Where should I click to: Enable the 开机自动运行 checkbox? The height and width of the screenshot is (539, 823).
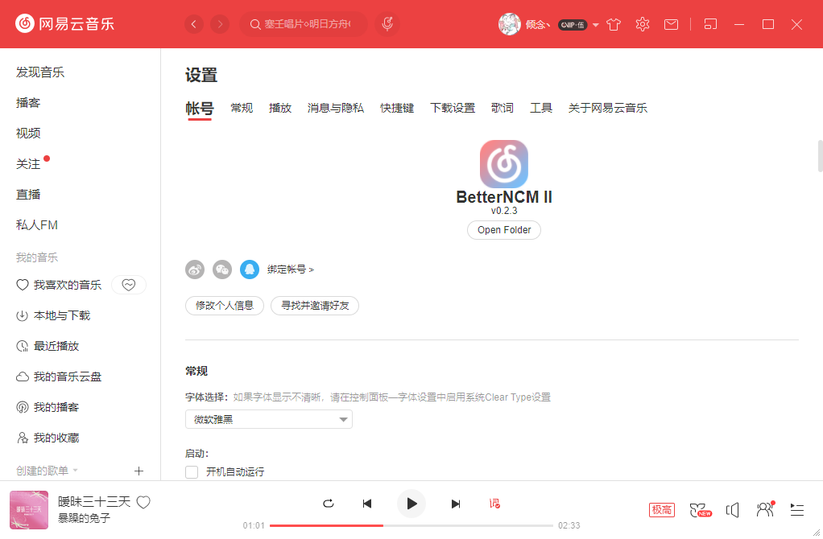[192, 472]
